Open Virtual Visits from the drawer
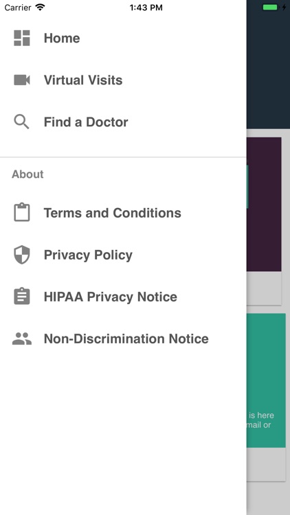 tap(123, 80)
